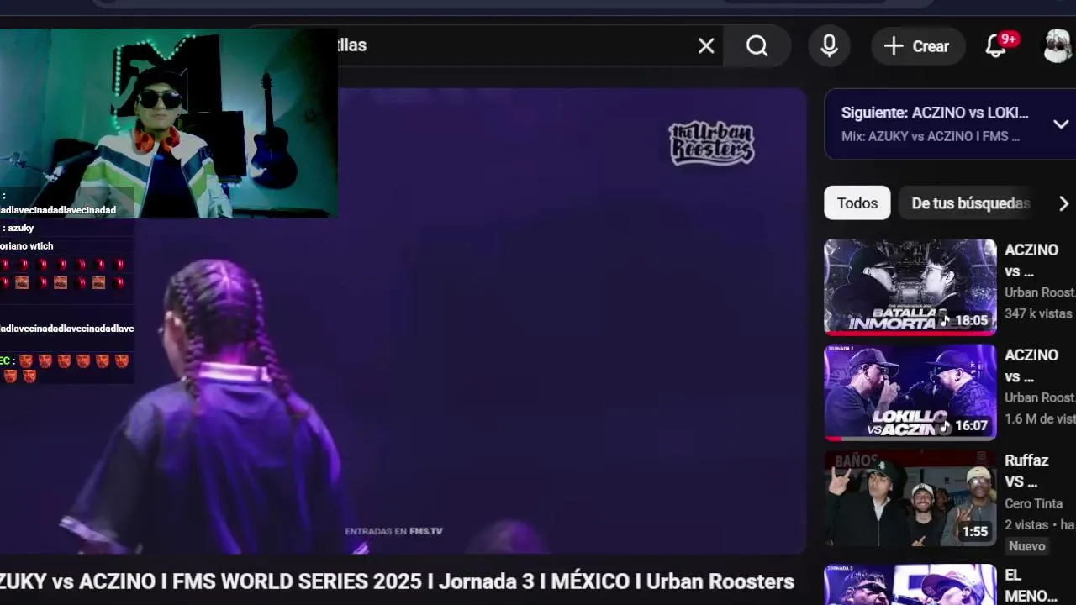Open the Lokillo vs Aczino thumbnail
This screenshot has height=605, width=1076.
click(x=910, y=392)
